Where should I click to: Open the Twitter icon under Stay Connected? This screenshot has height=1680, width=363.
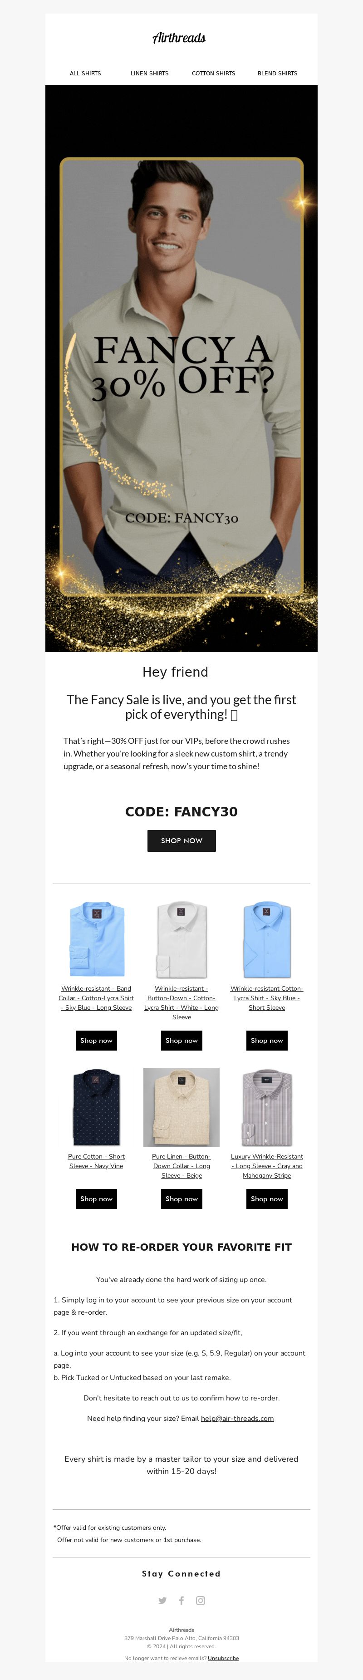click(x=162, y=1600)
